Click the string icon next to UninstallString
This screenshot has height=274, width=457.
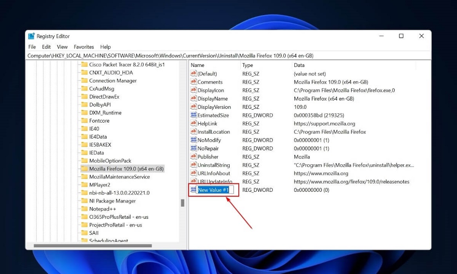click(x=194, y=165)
